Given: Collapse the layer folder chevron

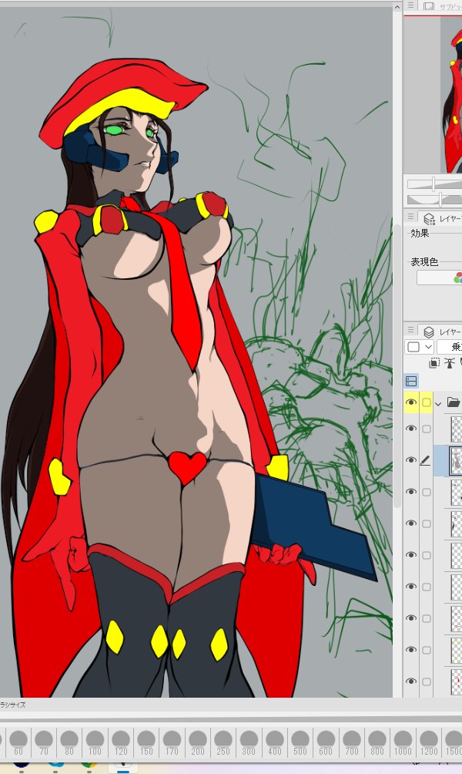Looking at the screenshot, I should click(438, 403).
